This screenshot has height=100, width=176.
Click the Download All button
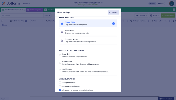pos(168,16)
